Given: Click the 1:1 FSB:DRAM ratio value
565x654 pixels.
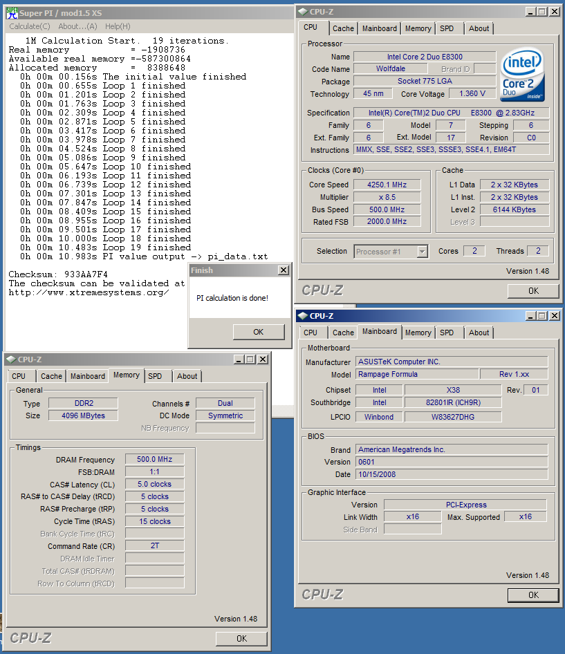Looking at the screenshot, I should click(154, 471).
